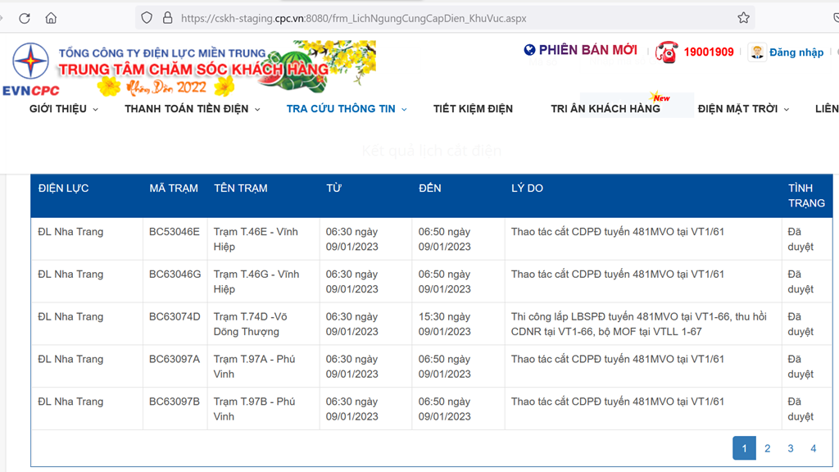Expand the Thanh toán tiền điện menu
Screen dimensions: 839x472
[193, 109]
